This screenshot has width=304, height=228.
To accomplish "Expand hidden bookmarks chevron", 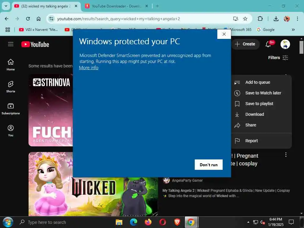I will click(293, 30).
